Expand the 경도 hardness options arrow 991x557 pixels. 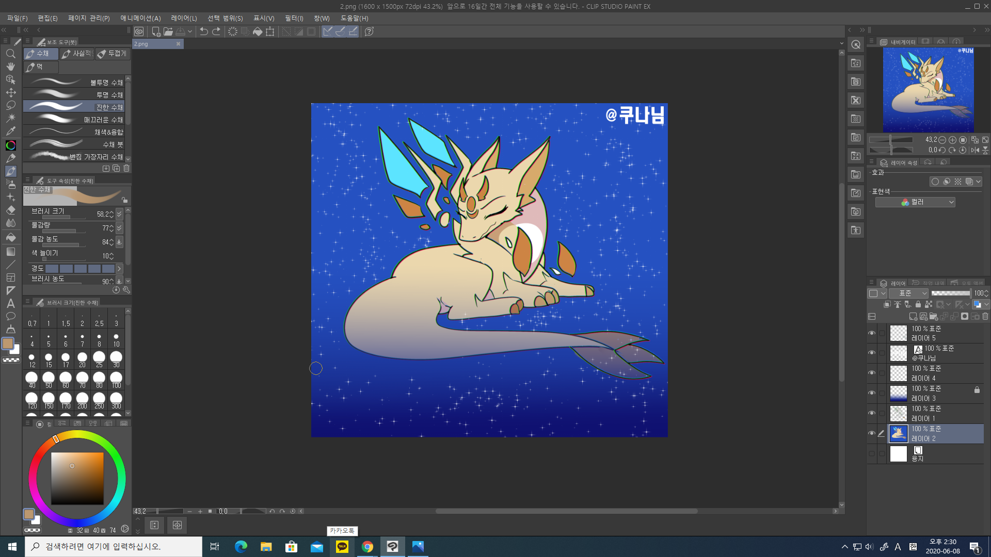point(119,269)
